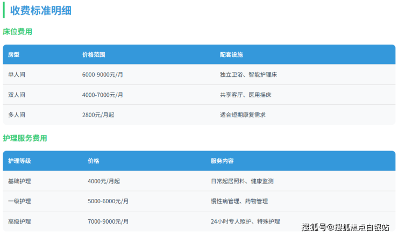Click the 房型 column header
This screenshot has height=236, width=398.
13,55
